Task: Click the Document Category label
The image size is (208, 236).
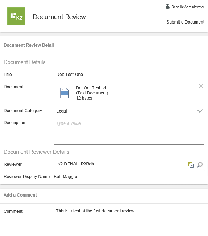Action: [x=23, y=111]
